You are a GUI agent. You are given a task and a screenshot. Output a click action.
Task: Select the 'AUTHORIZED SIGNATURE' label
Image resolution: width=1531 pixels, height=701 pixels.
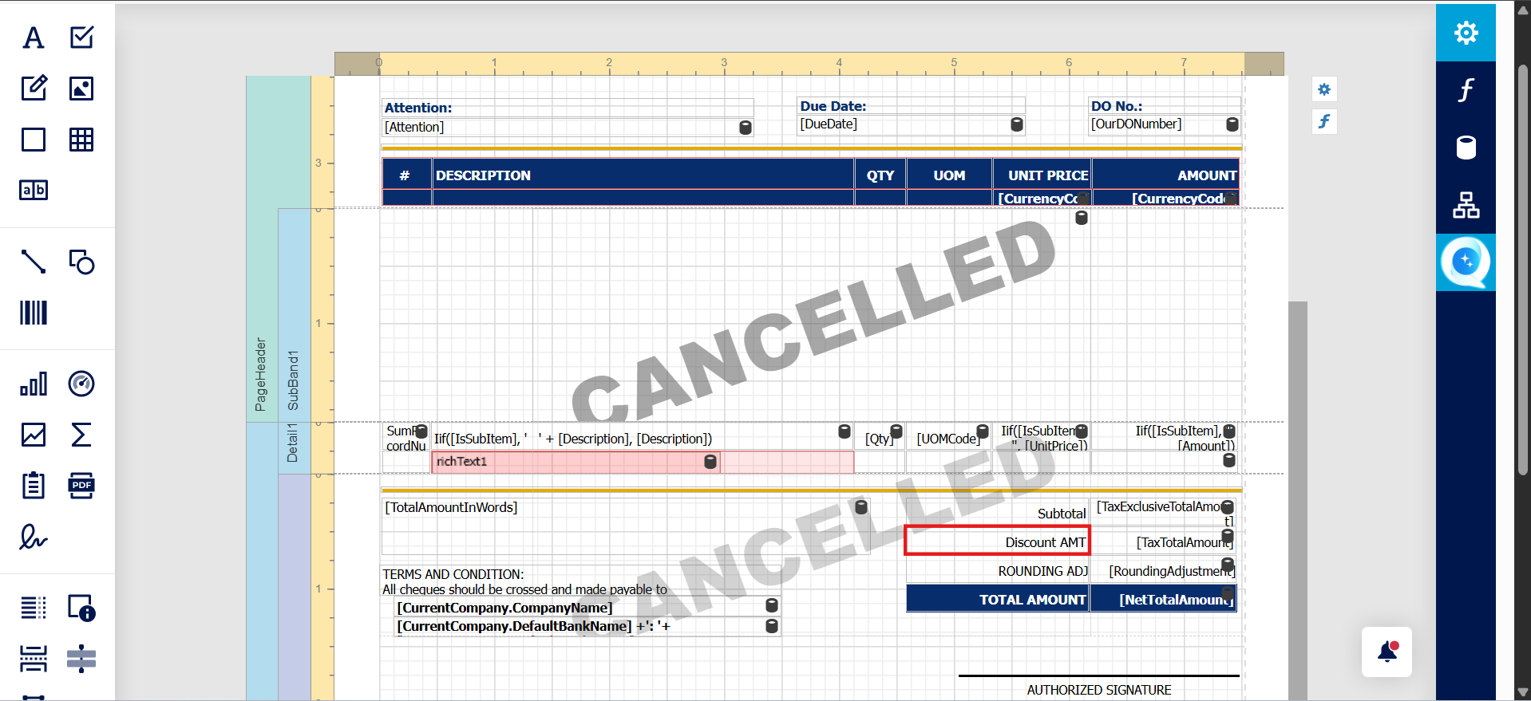click(x=1099, y=690)
